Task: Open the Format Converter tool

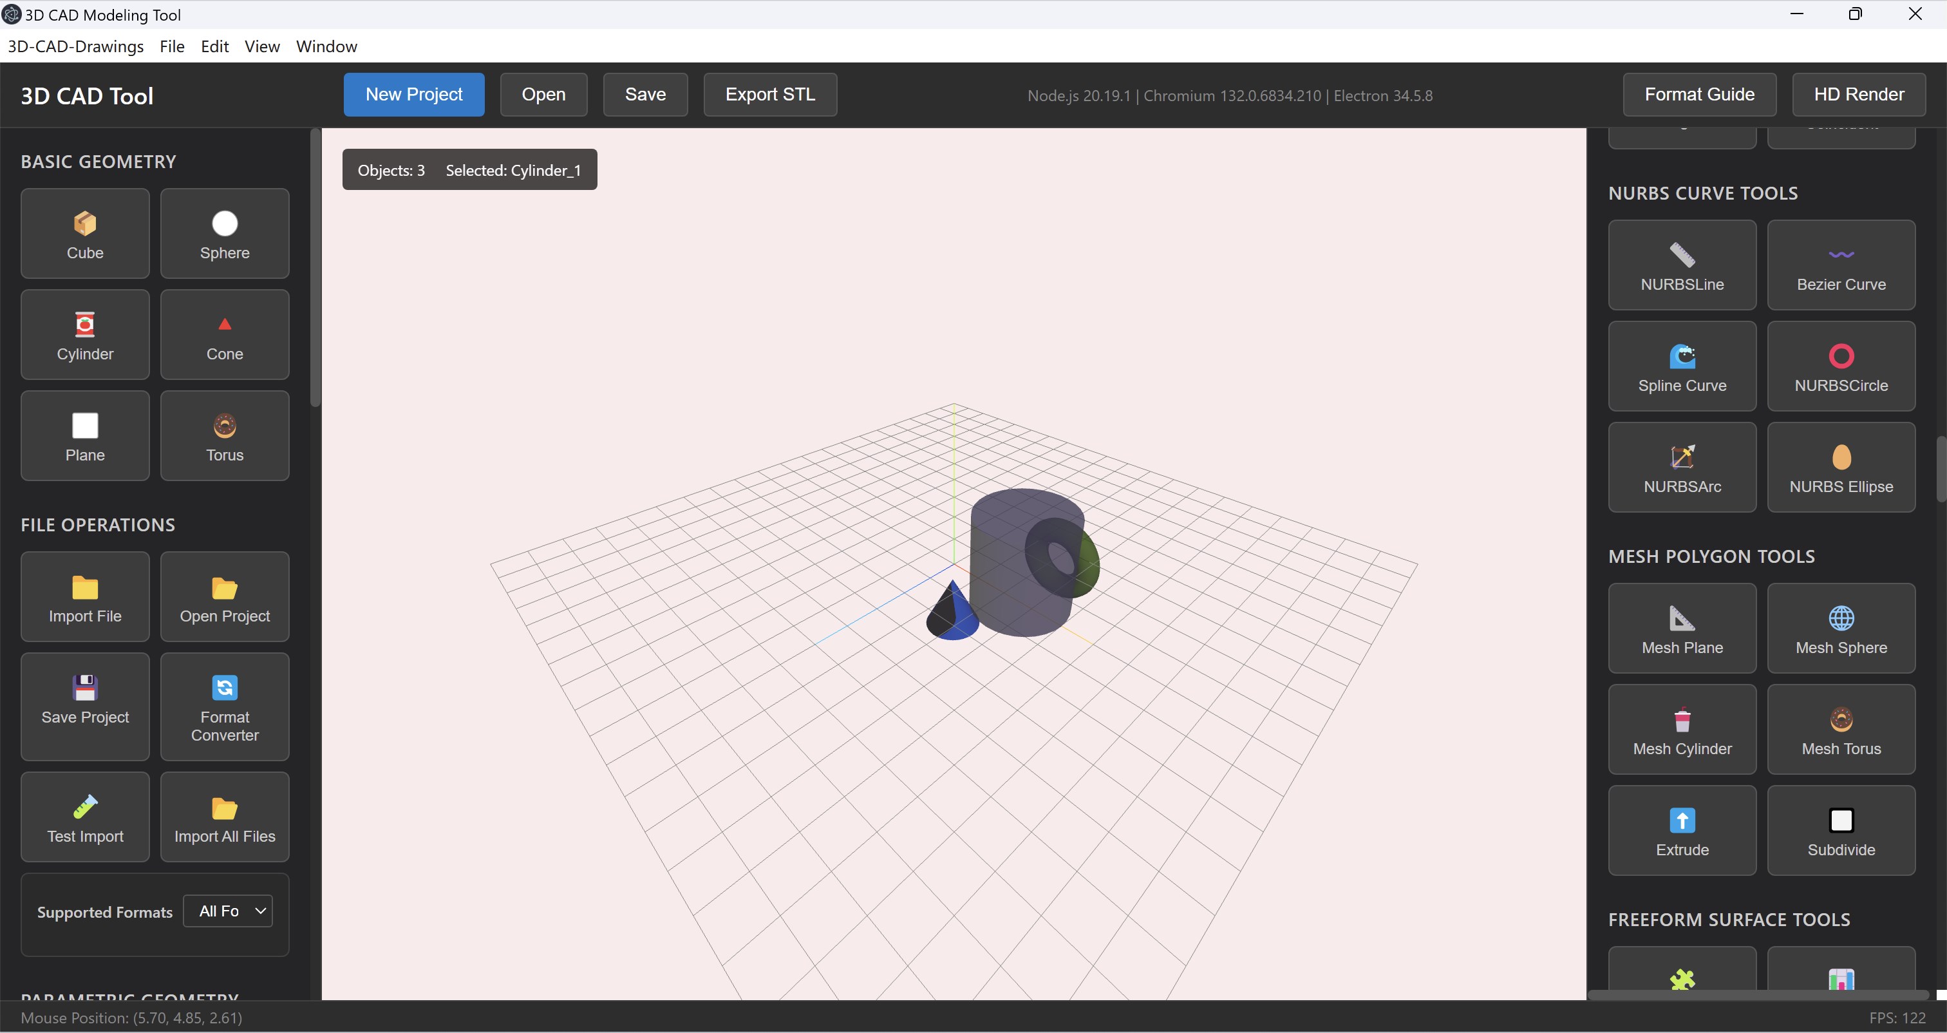Action: coord(223,706)
